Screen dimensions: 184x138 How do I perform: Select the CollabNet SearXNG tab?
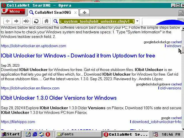[53, 12]
